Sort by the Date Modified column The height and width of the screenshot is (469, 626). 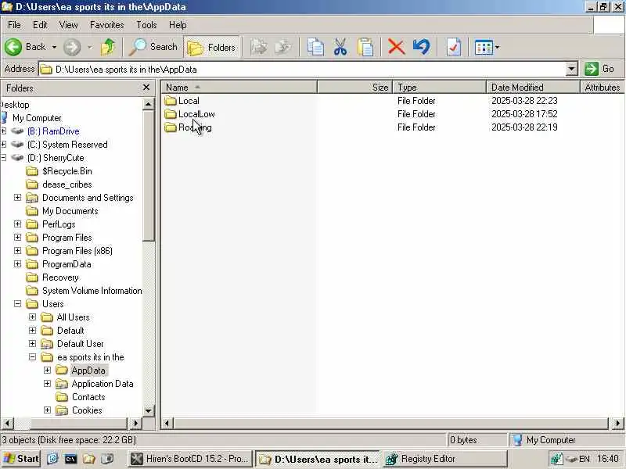click(533, 88)
